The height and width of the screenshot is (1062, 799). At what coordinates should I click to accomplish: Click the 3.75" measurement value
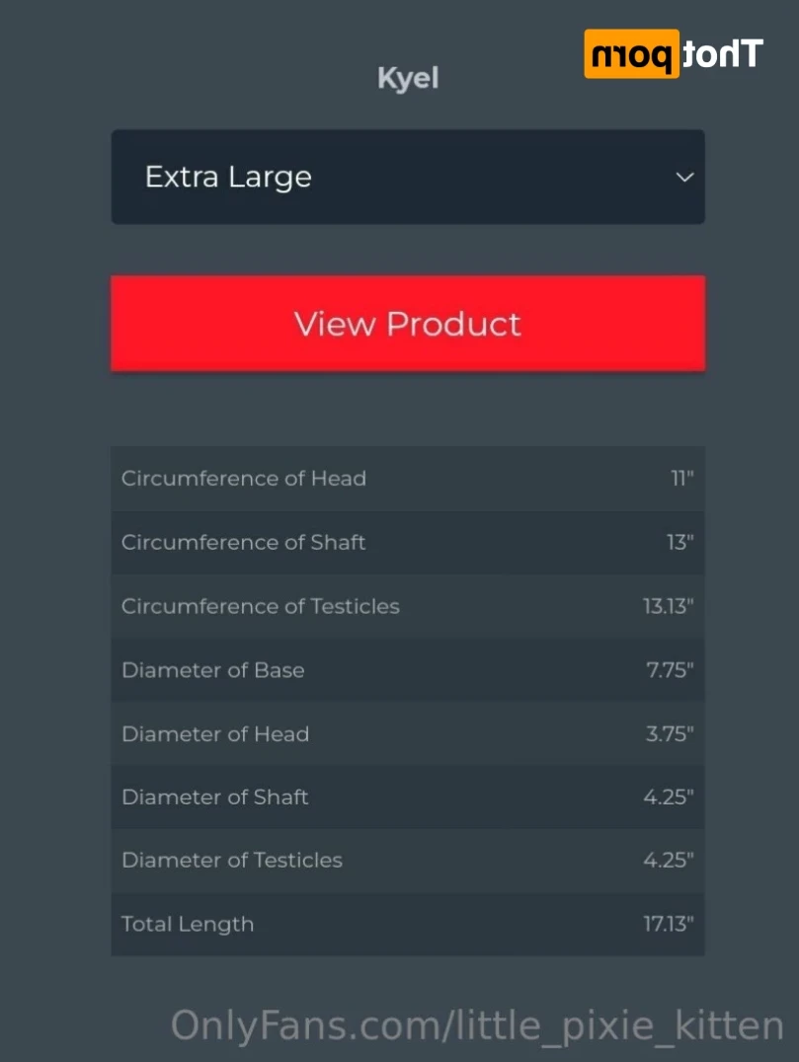[x=670, y=733]
